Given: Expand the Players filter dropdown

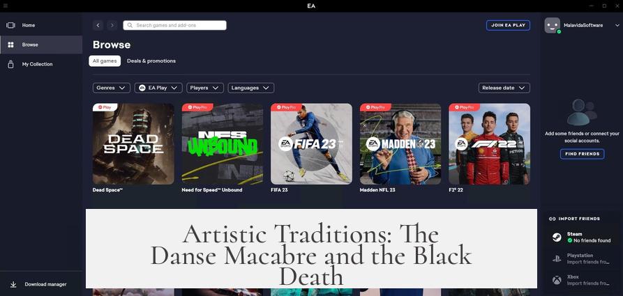Looking at the screenshot, I should 205,88.
